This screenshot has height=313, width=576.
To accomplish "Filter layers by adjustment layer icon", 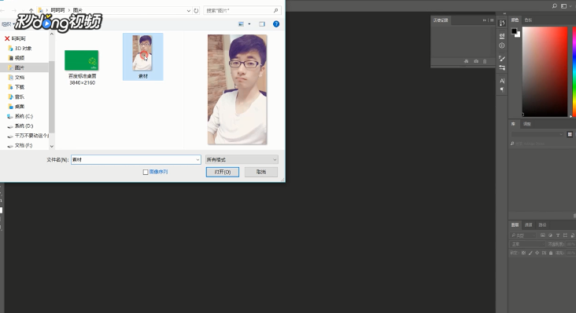I will (x=550, y=235).
